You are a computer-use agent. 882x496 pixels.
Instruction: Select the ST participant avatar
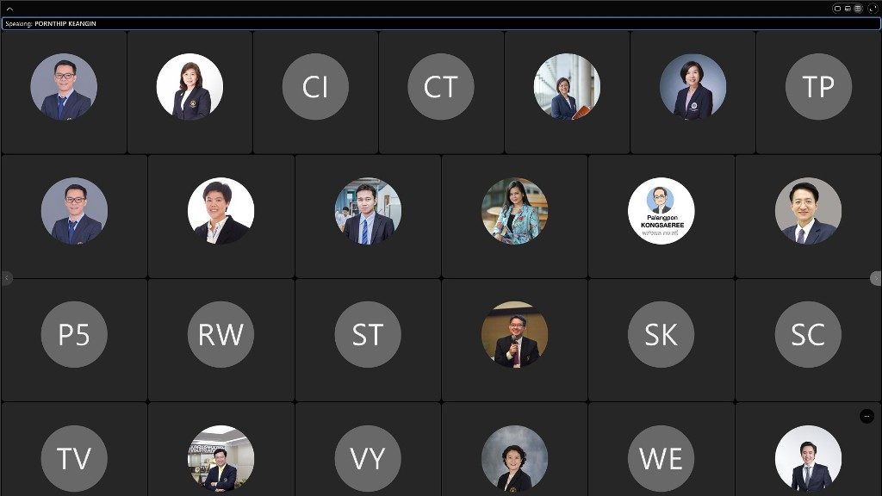[x=368, y=335]
